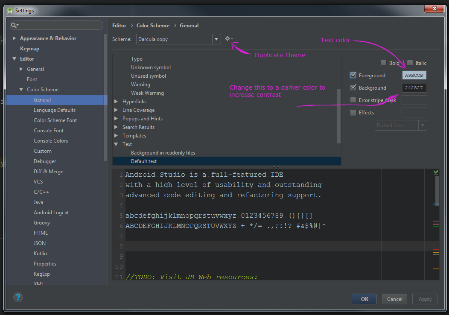Expand the Search Results group

coord(116,127)
